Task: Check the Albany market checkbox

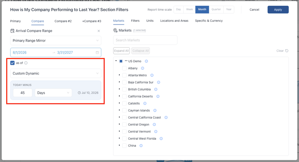Action: pos(125,68)
